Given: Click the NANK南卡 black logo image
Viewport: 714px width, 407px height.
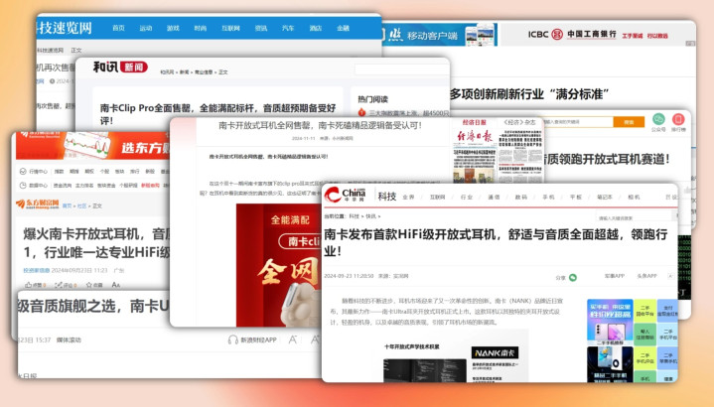Looking at the screenshot, I should click(496, 352).
